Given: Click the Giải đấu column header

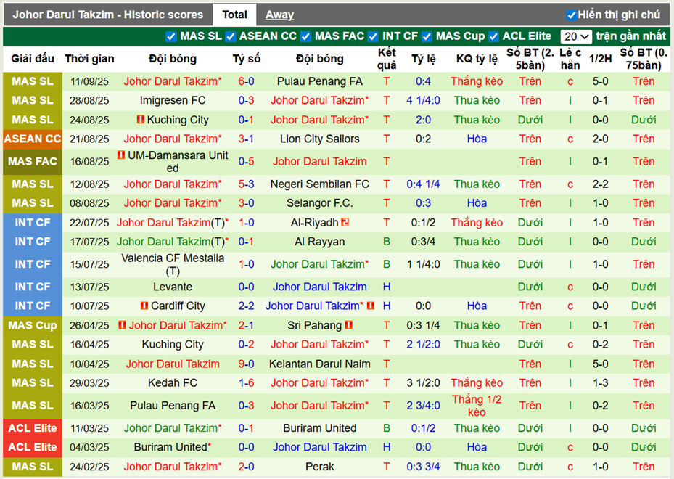Looking at the screenshot, I should point(33,59).
